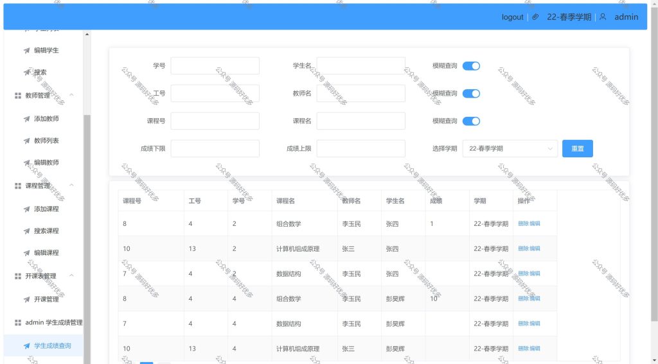
Task: Open the 编辑学生 sidebar menu item
Action: point(44,50)
